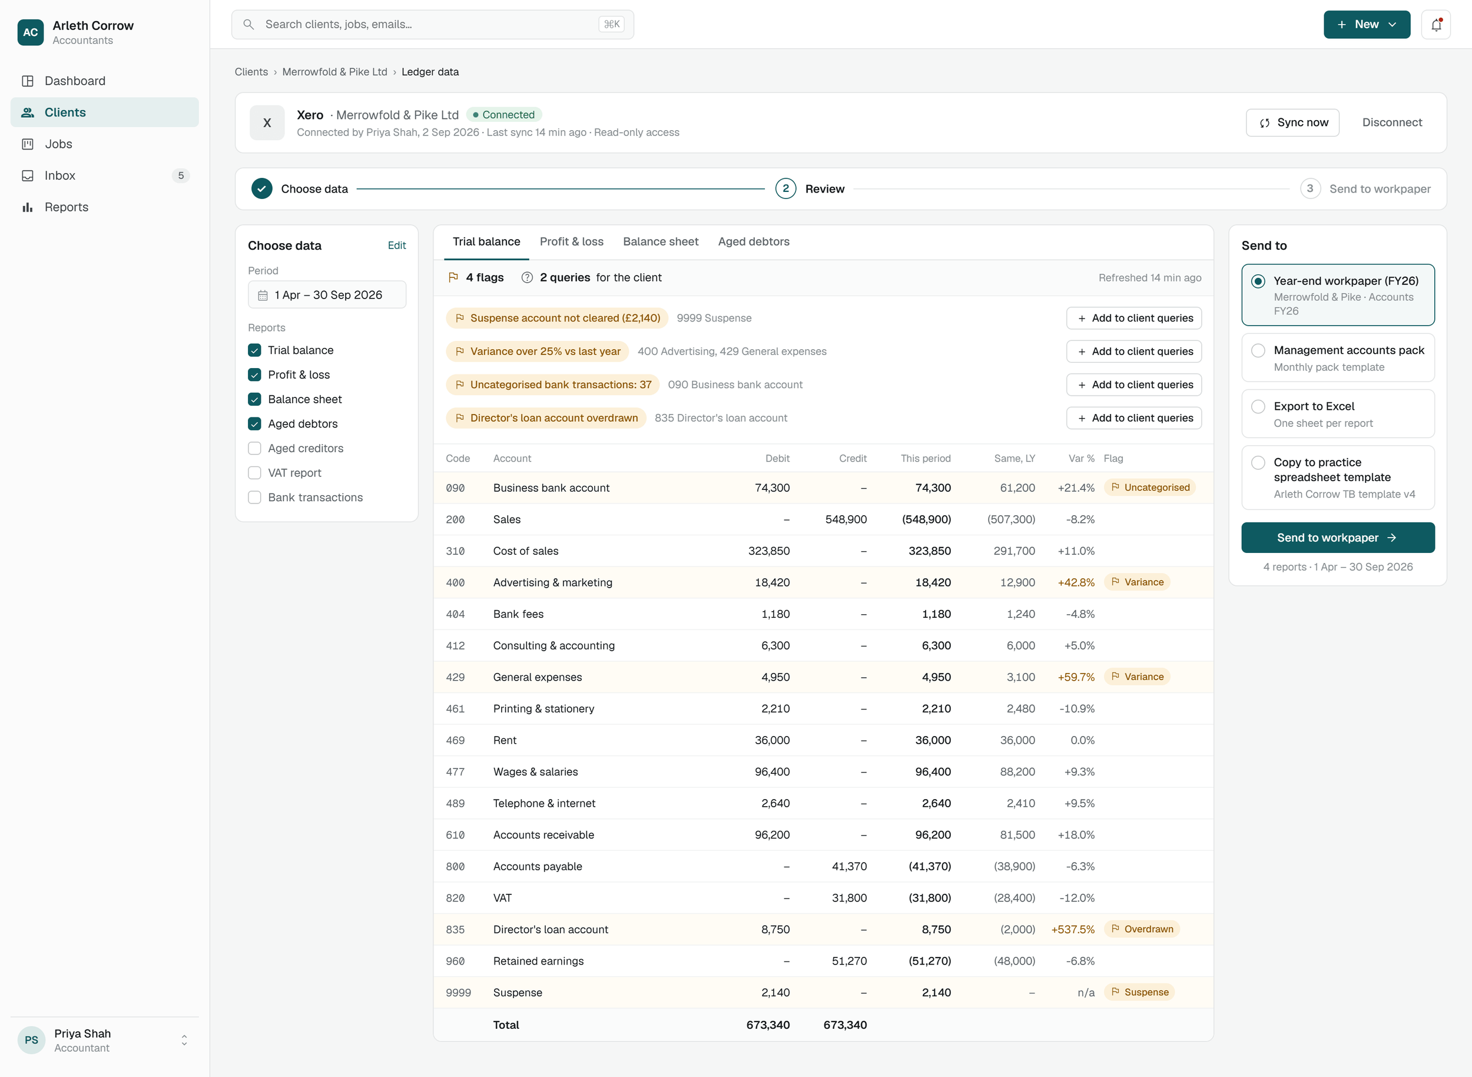Click the Overdrawn flag on Director's loan account
Image resolution: width=1472 pixels, height=1077 pixels.
click(1142, 929)
